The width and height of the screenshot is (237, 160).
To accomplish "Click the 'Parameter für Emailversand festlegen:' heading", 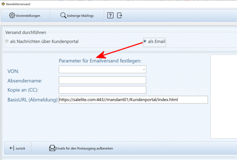I will pyautogui.click(x=100, y=61).
